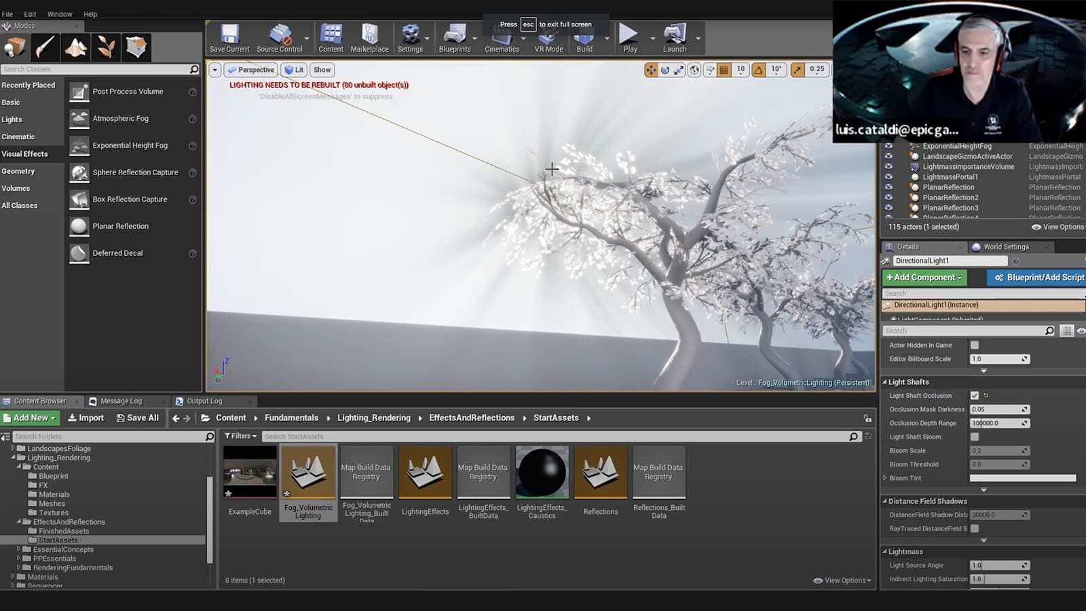Open Source Control from the toolbar

click(280, 39)
